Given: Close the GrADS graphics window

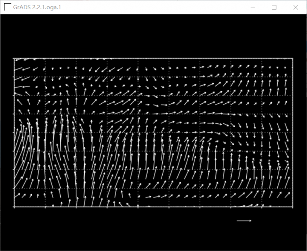Looking at the screenshot, I should click(296, 7).
